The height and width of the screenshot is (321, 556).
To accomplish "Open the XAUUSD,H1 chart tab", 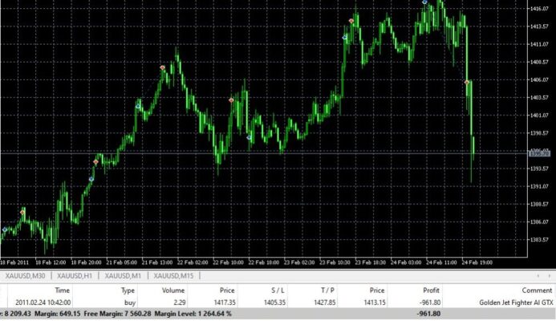I will tap(75, 276).
